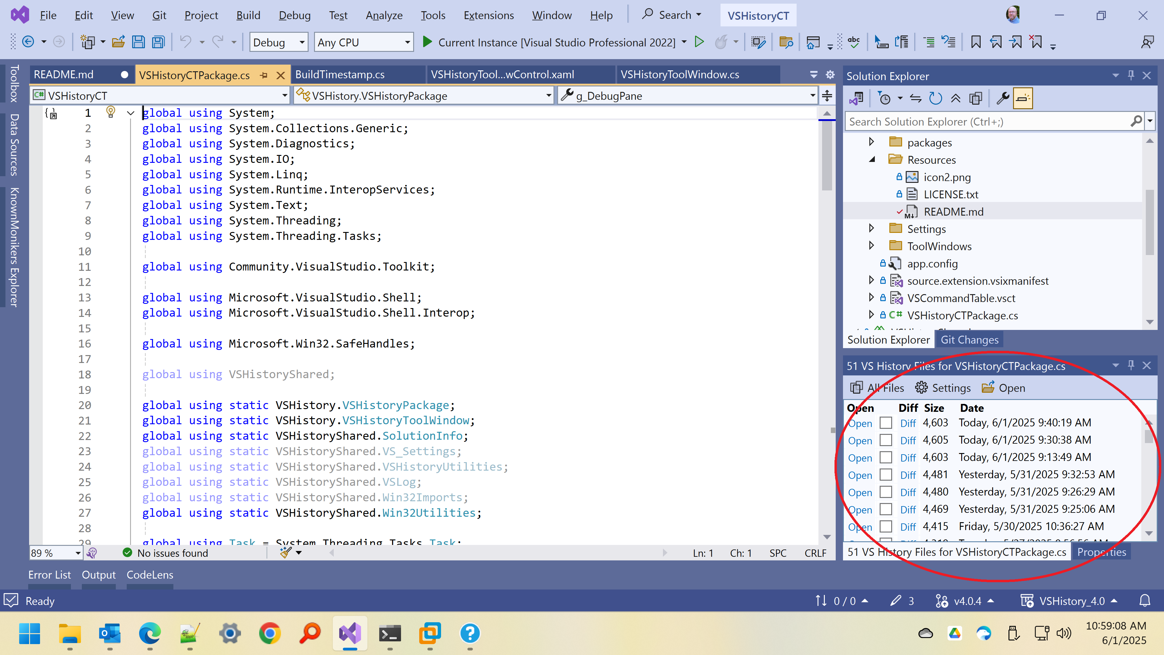Toggle a bookmark with the bookmark icon
The height and width of the screenshot is (655, 1164).
pos(975,42)
